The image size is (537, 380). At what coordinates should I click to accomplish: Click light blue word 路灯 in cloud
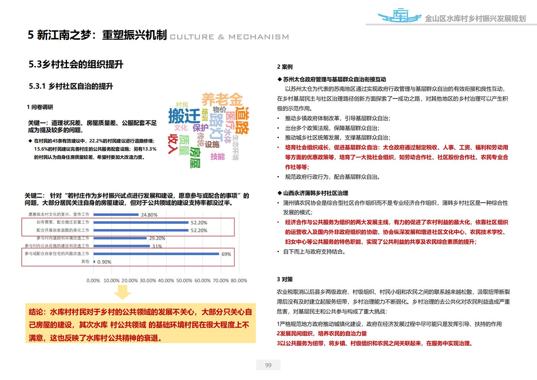tap(217, 128)
